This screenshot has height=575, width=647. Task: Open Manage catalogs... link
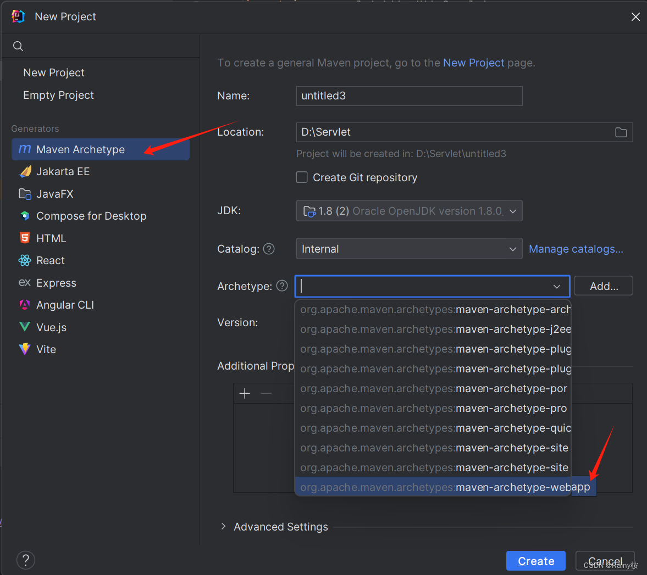pyautogui.click(x=576, y=249)
